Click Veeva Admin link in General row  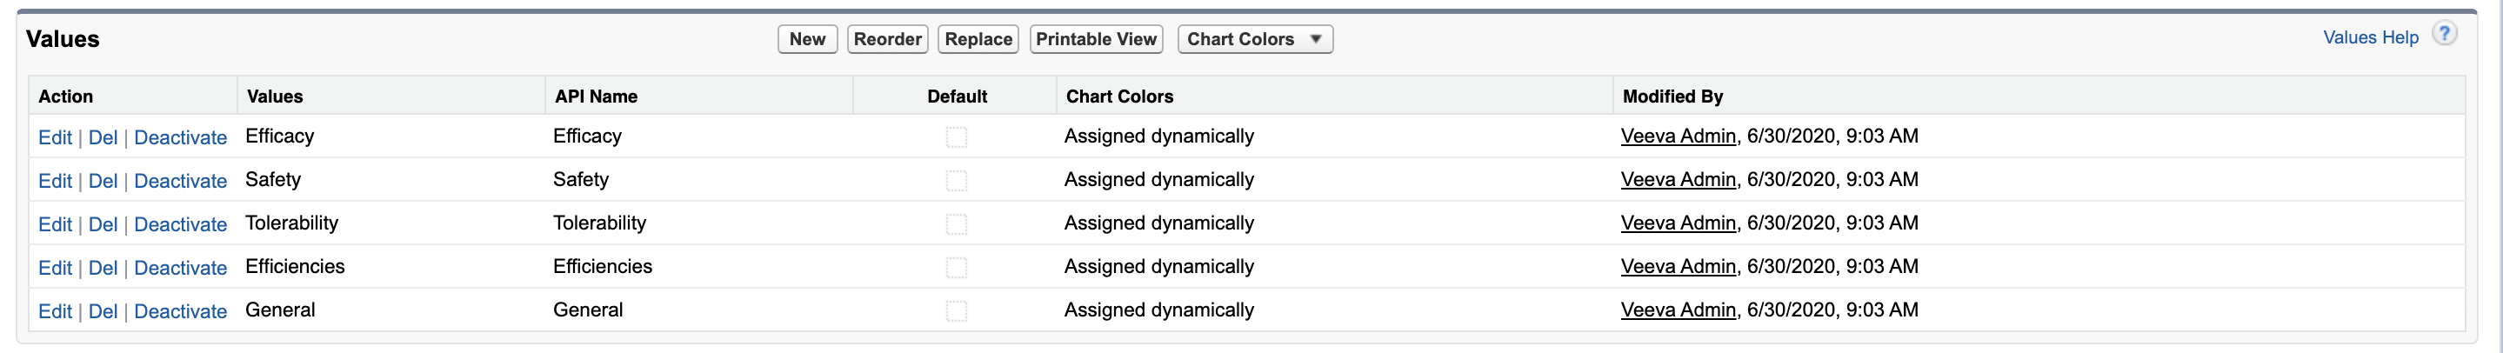(x=1677, y=310)
